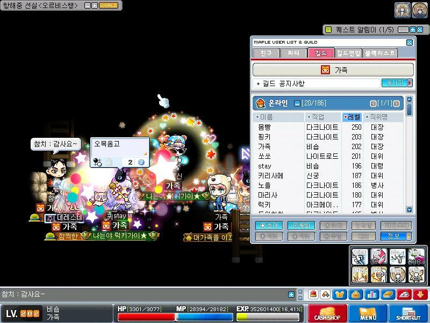Sort guild members by 레벨 column
This screenshot has width=430, height=323.
[353, 117]
